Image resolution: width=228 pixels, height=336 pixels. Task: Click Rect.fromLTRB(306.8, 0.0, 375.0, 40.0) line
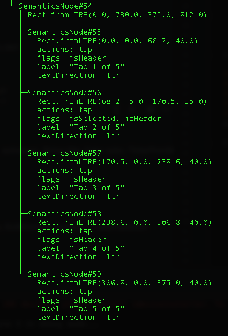click(x=125, y=283)
